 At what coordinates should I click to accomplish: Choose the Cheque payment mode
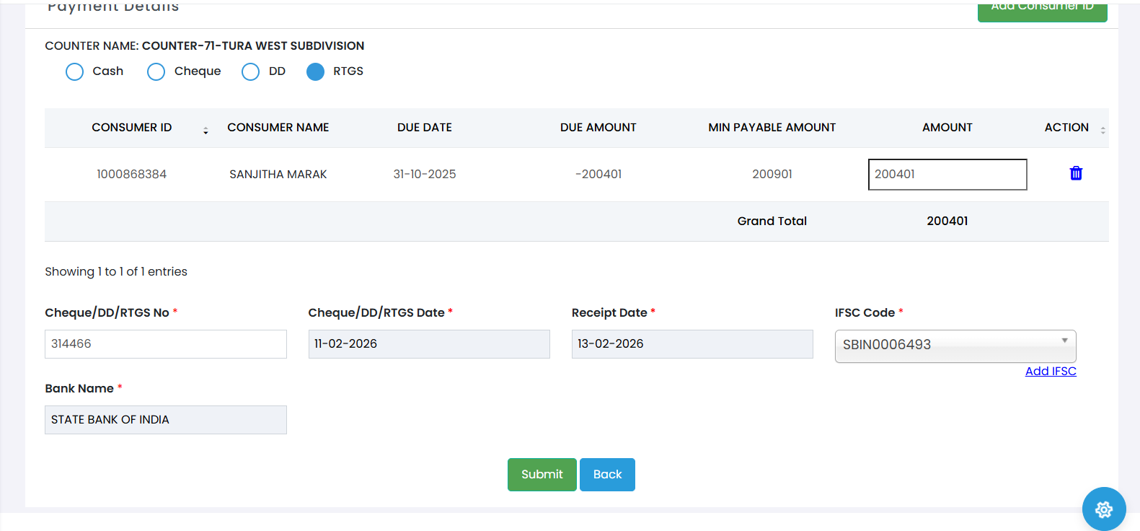coord(156,71)
